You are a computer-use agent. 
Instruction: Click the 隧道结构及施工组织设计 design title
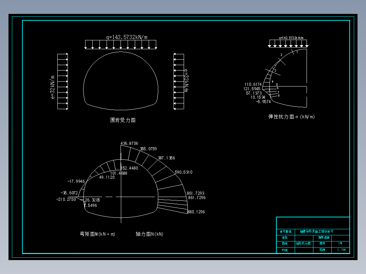(x=317, y=231)
